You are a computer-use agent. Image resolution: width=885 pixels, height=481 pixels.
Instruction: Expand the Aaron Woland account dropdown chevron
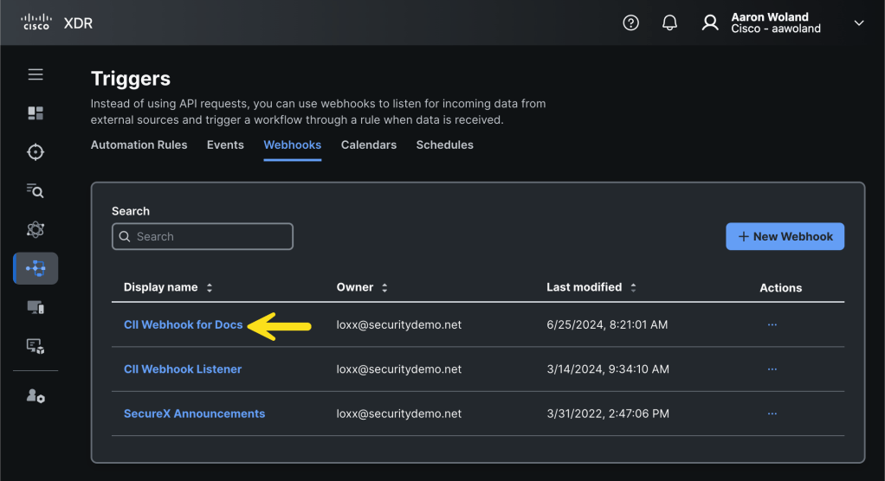[x=858, y=23]
